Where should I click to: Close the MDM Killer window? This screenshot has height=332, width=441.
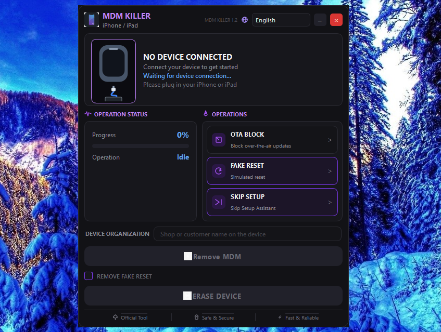click(x=336, y=20)
